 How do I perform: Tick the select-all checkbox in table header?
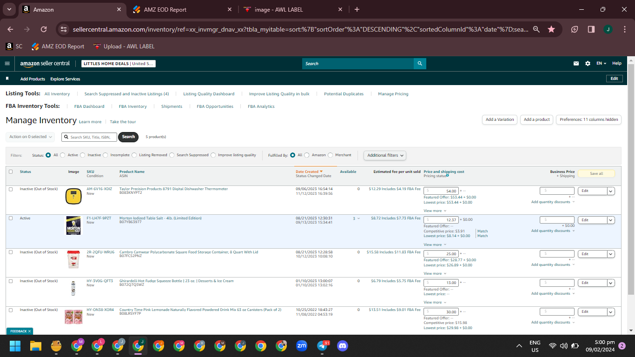pos(11,172)
